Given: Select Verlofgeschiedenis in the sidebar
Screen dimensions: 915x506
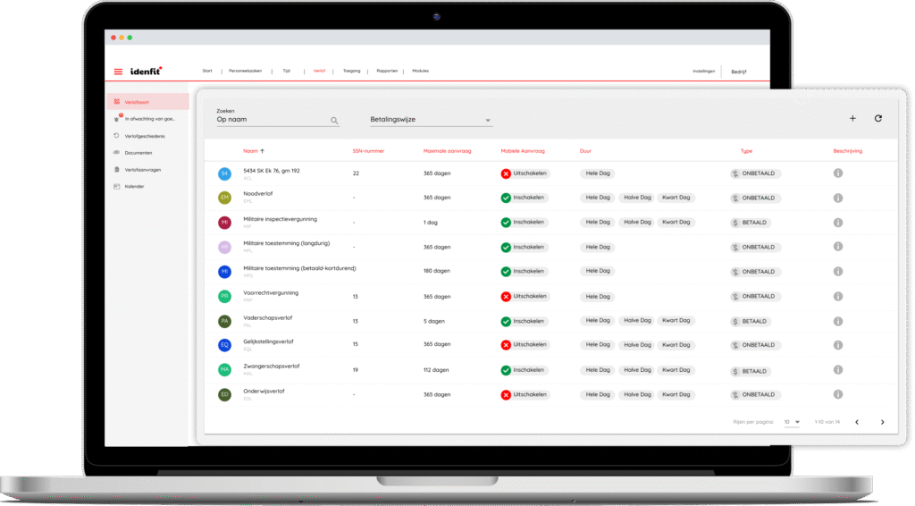Looking at the screenshot, I should [144, 136].
